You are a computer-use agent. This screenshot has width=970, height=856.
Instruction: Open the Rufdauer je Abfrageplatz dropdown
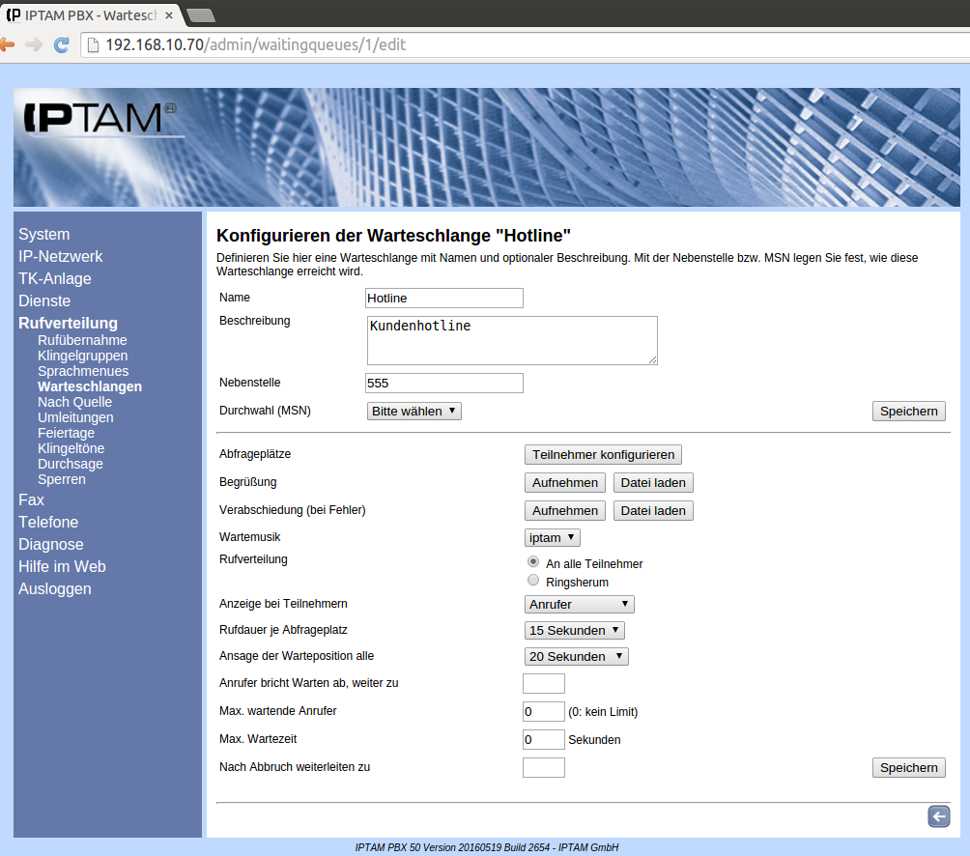click(575, 630)
